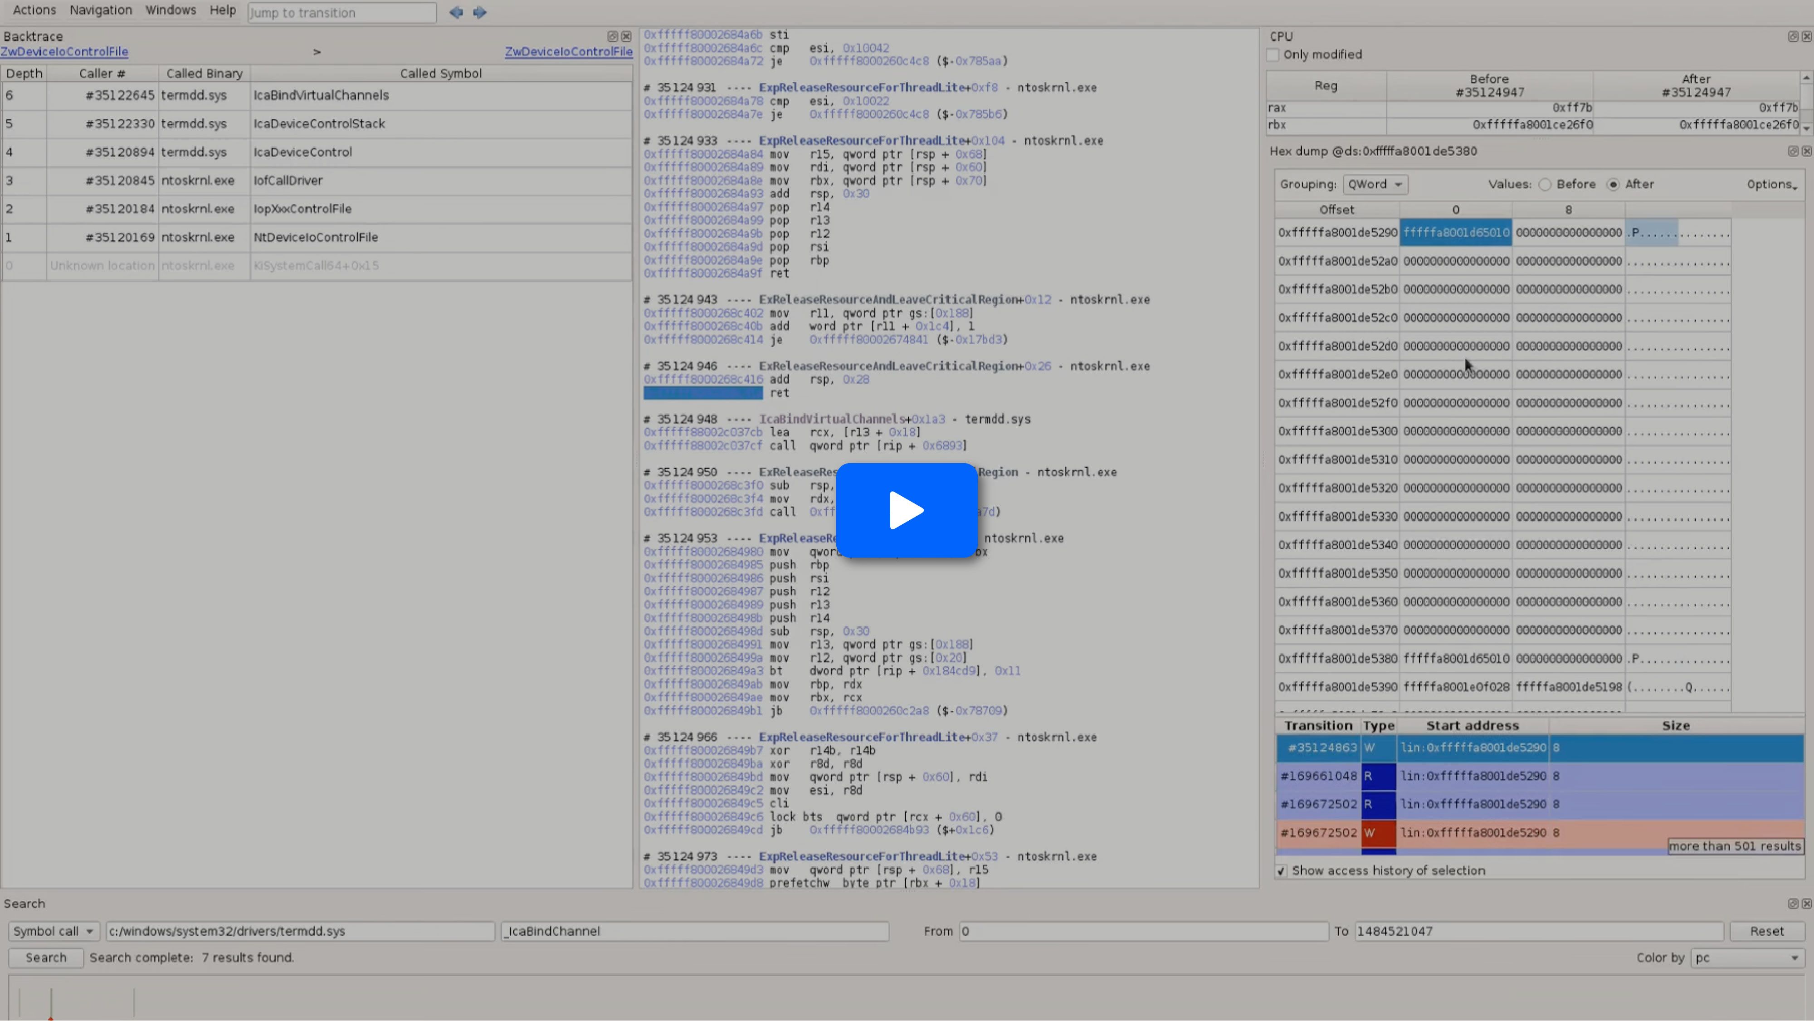Open the Symbol call search type dropdown
1814x1021 pixels.
[x=54, y=931]
